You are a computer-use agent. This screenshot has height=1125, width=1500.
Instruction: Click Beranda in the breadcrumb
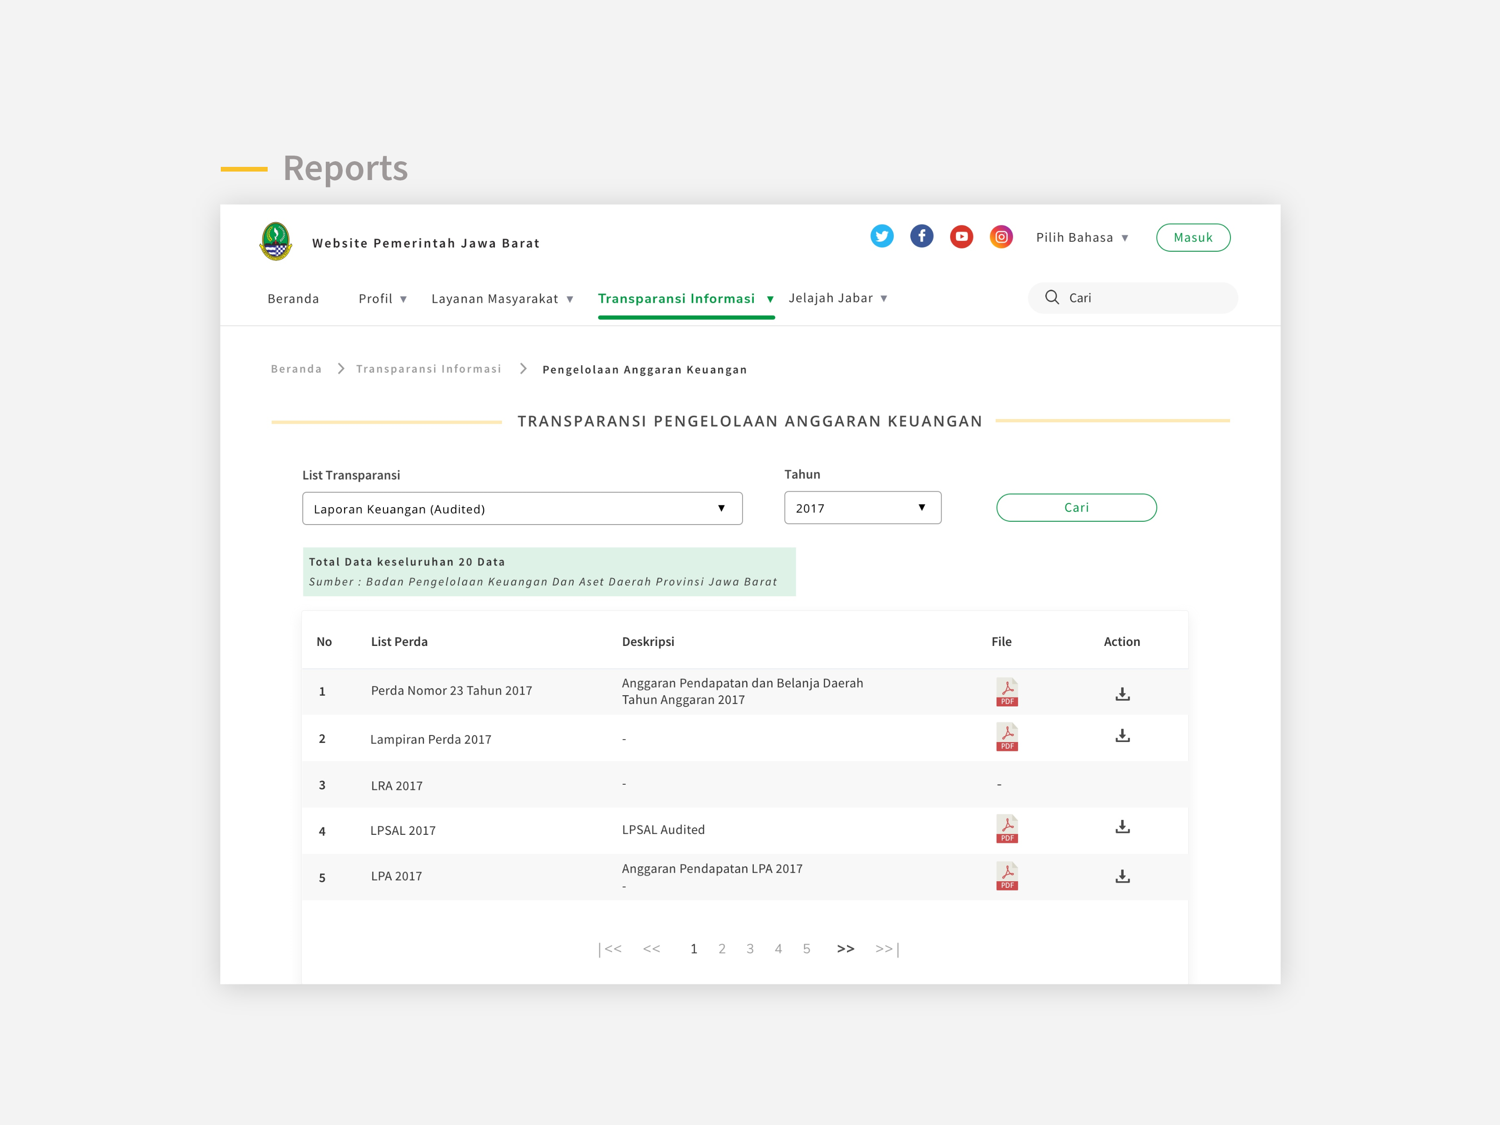296,369
